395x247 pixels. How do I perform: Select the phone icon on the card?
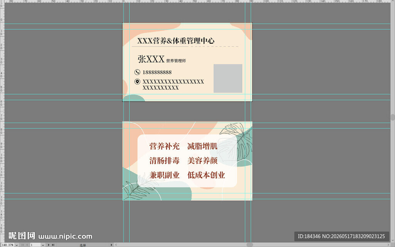pos(137,72)
